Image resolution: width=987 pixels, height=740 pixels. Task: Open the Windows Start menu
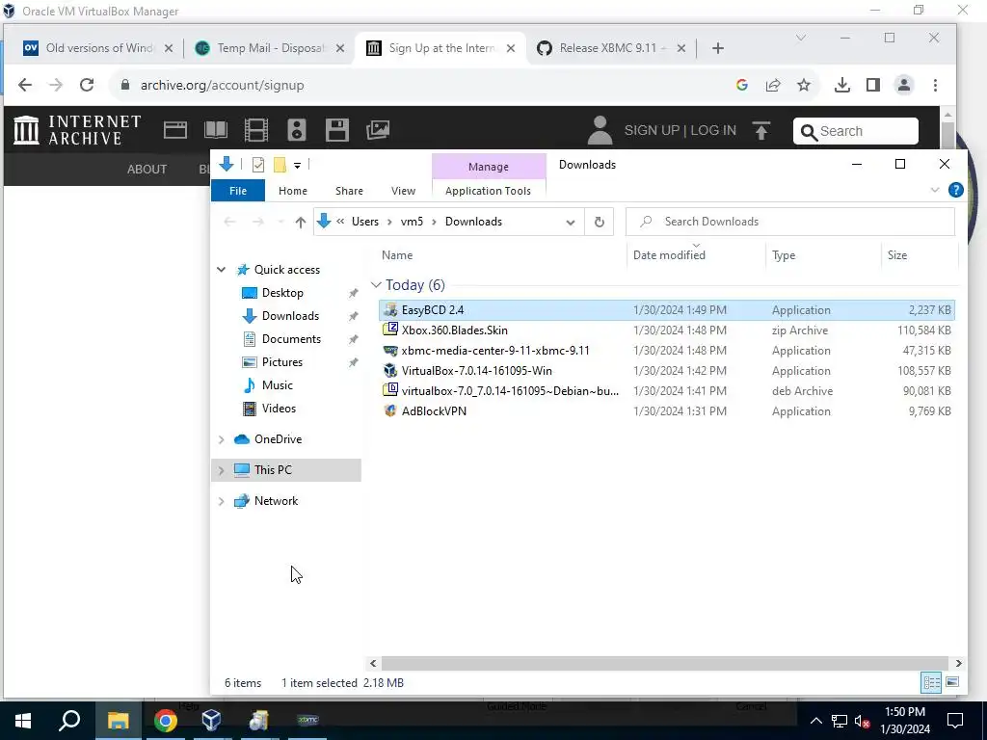click(23, 720)
